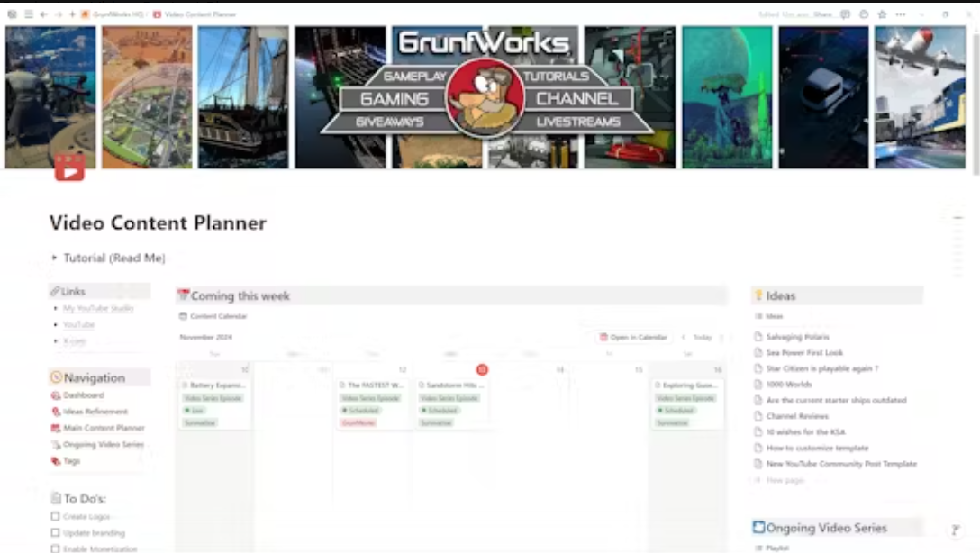Screen dimensions: 980x553
Task: Check the Update branding to-do
Action: 55,532
